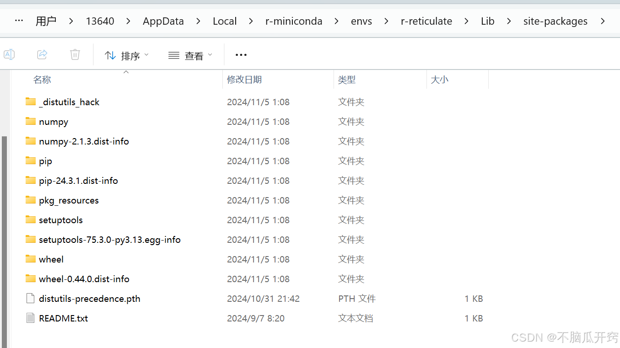This screenshot has height=348, width=620.
Task: Select wheel-0.44.0.dist-info folder name
Action: coord(84,279)
